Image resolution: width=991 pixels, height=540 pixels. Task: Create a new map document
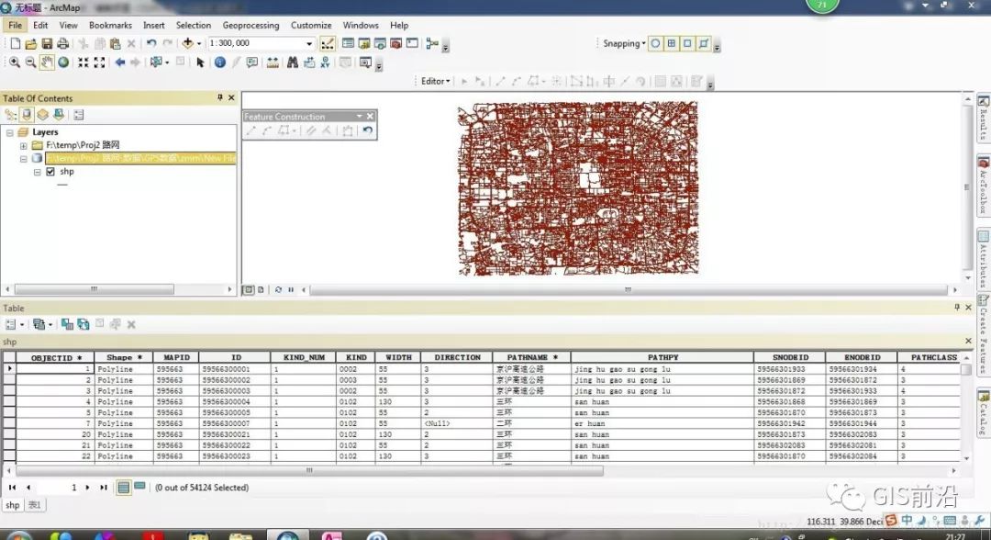[x=16, y=44]
